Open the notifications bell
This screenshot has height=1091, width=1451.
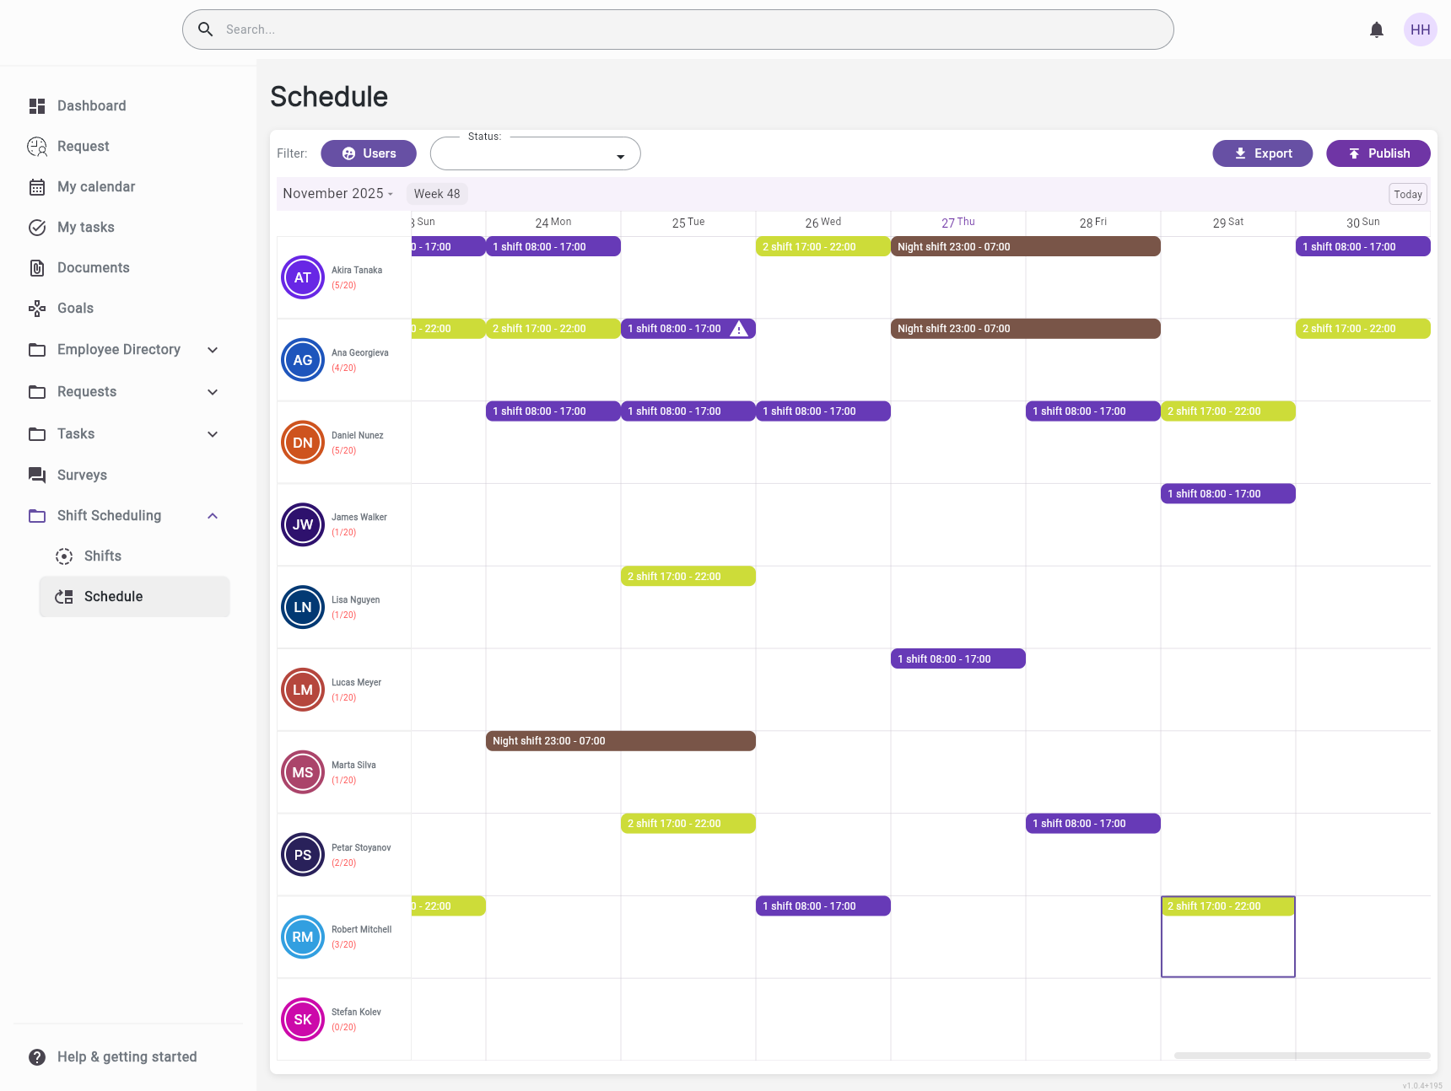click(x=1377, y=30)
